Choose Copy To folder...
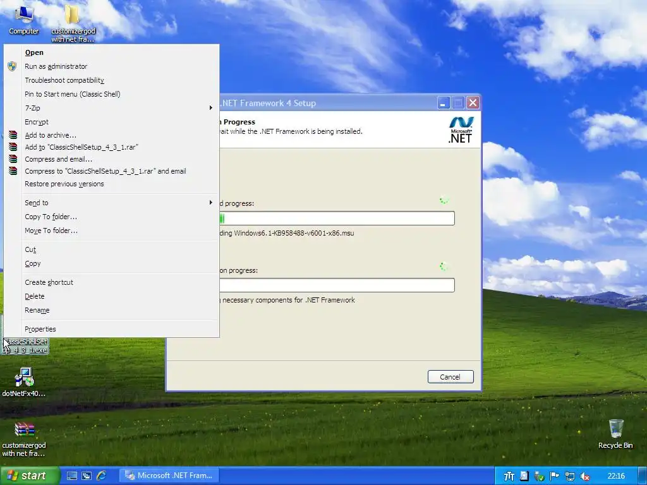This screenshot has height=485, width=647. (111, 217)
